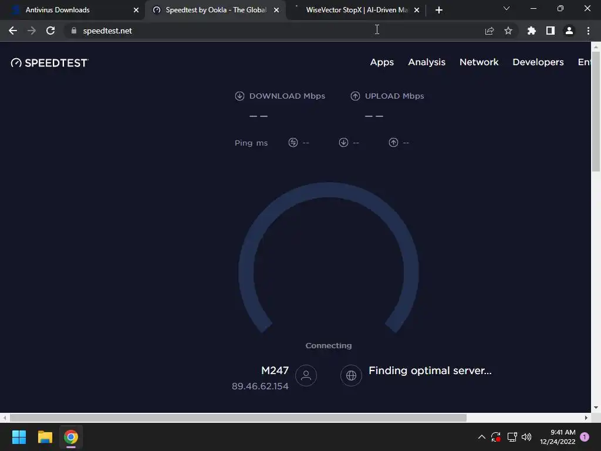Reload the speedtest.net page
601x451 pixels.
click(x=50, y=31)
